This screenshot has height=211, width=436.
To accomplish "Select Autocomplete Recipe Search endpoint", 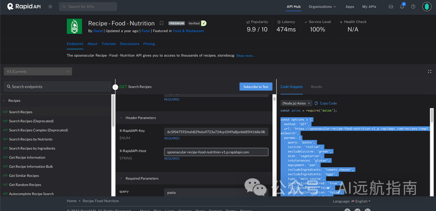I will (31, 194).
